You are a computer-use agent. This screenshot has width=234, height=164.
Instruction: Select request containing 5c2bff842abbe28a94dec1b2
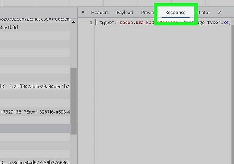tap(35, 86)
